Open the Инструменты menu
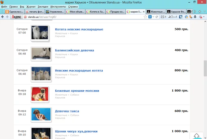 point(58,7)
